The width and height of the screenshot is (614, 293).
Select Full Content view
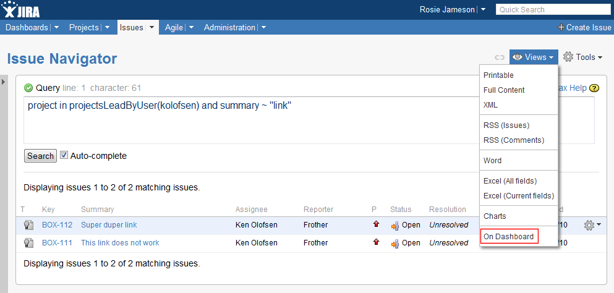click(504, 90)
